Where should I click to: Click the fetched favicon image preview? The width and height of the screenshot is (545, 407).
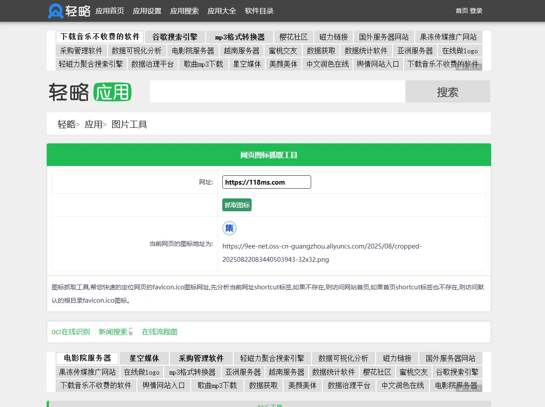coord(229,228)
